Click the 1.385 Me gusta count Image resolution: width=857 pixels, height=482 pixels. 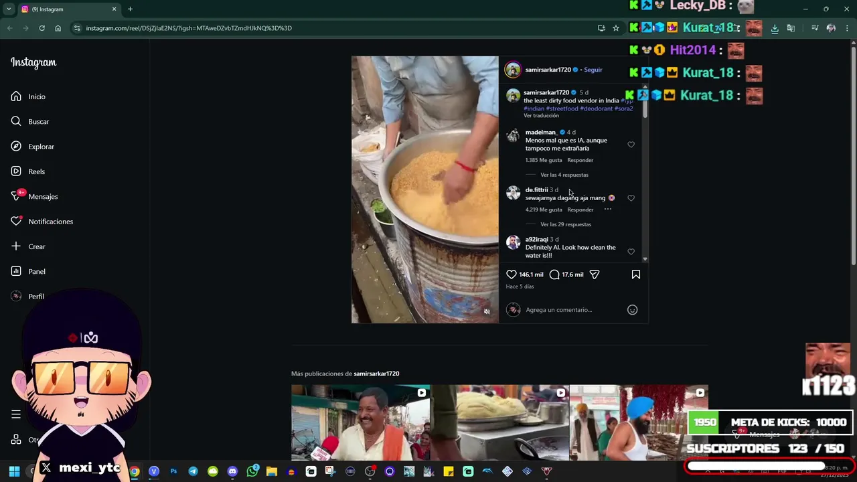(x=544, y=160)
